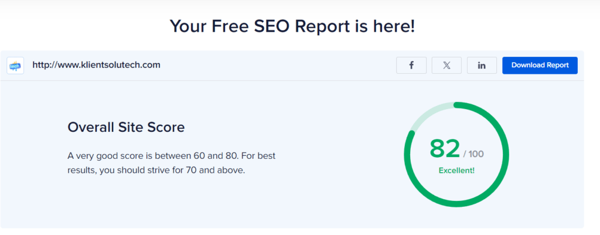Click the Download Report button
600x235 pixels.
click(540, 66)
